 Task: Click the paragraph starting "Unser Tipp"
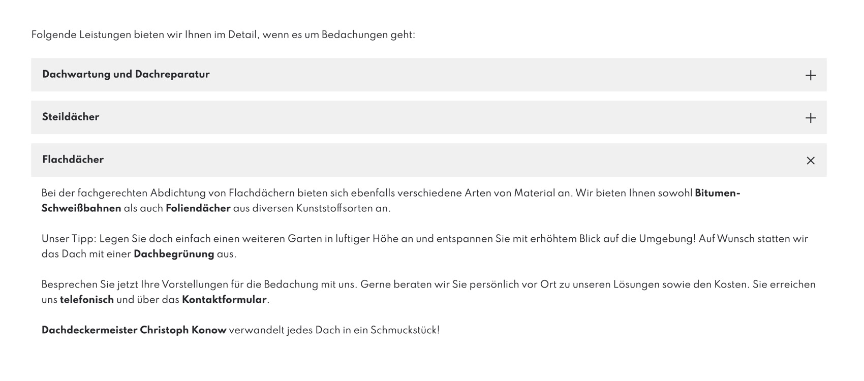(425, 246)
